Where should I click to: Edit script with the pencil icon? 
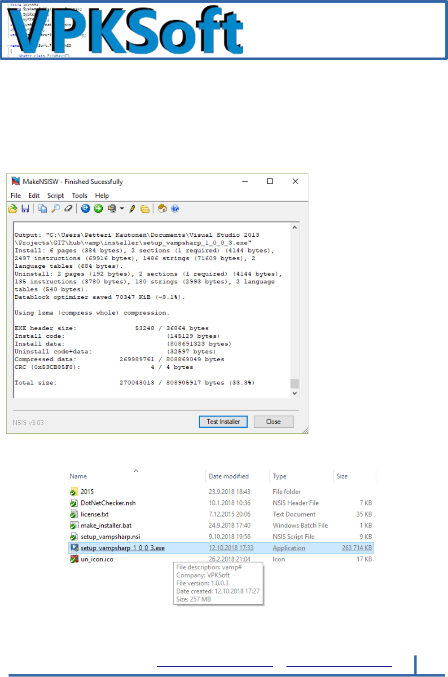132,208
